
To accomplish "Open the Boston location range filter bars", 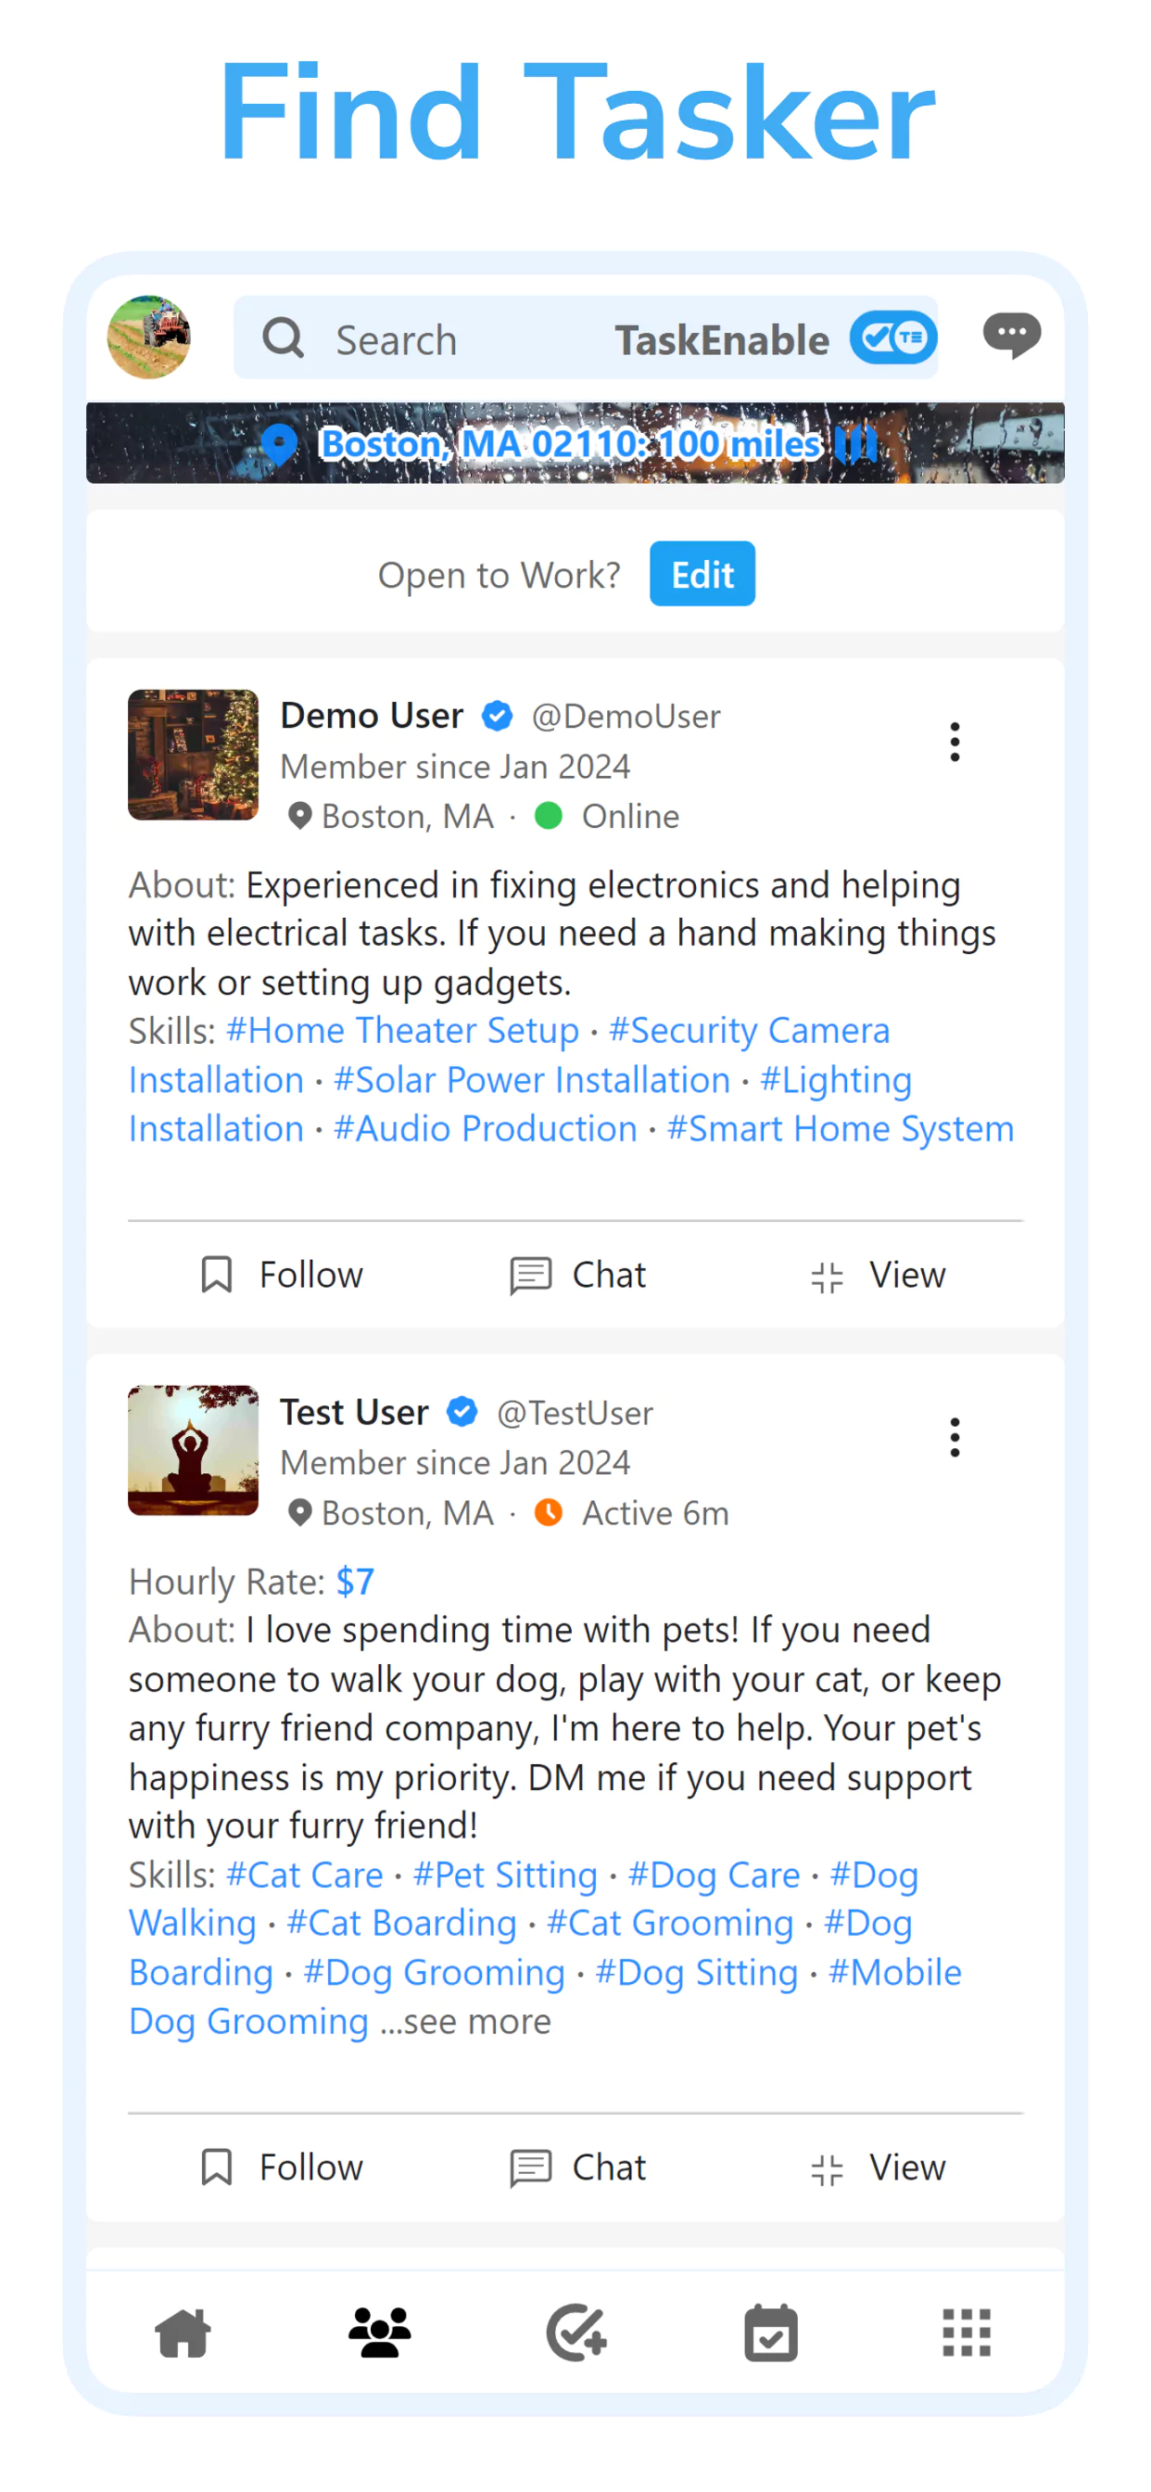I will 857,444.
